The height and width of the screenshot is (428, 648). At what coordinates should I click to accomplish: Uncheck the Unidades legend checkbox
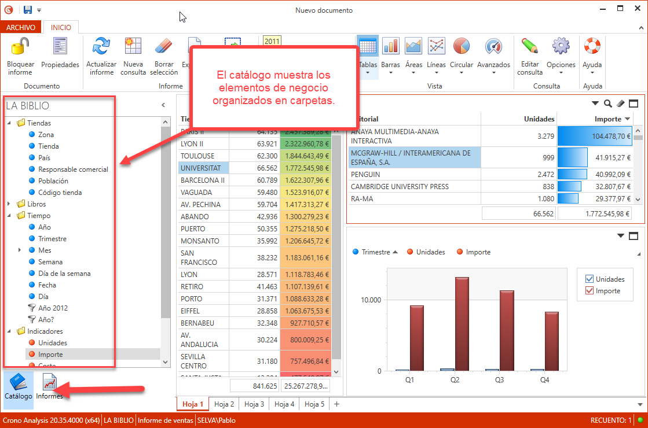(590, 279)
